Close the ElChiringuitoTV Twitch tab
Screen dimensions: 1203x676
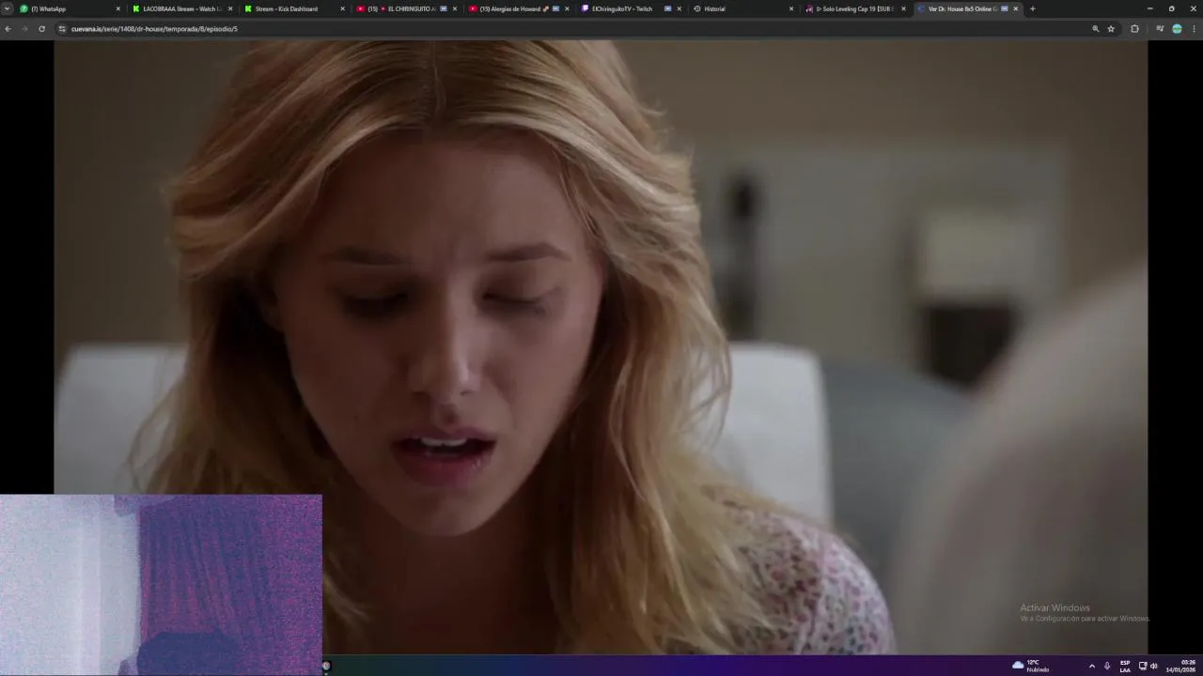pos(679,8)
